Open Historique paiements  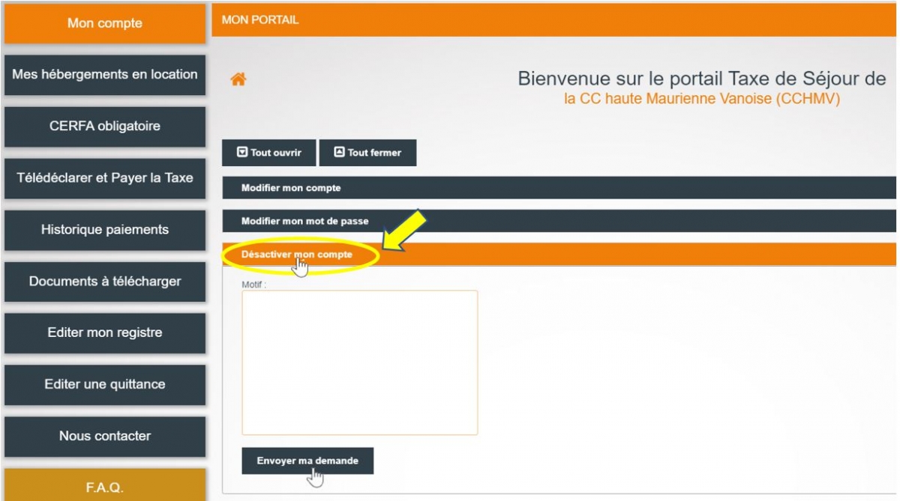click(105, 230)
